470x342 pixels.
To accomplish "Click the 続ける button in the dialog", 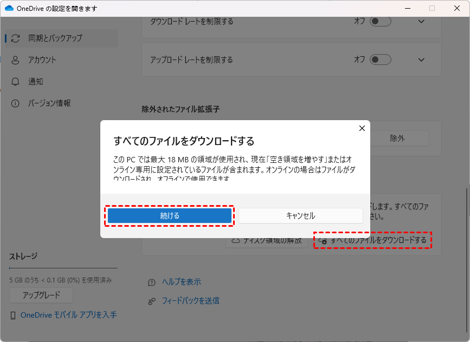I will point(170,216).
